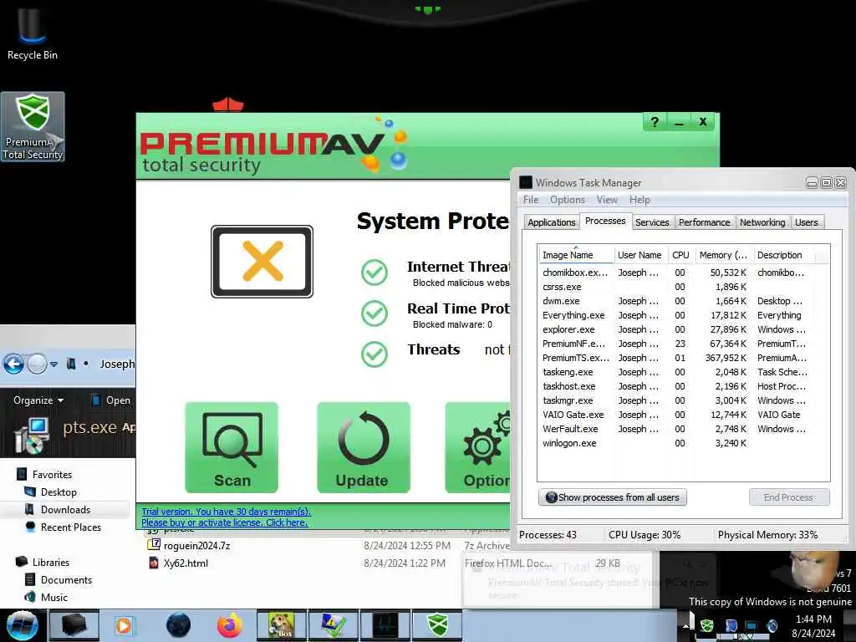Select Libraries in the Explorer navigation pane
The height and width of the screenshot is (642, 856).
coord(50,562)
